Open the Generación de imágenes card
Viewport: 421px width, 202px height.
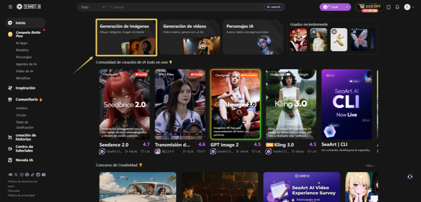coord(126,37)
